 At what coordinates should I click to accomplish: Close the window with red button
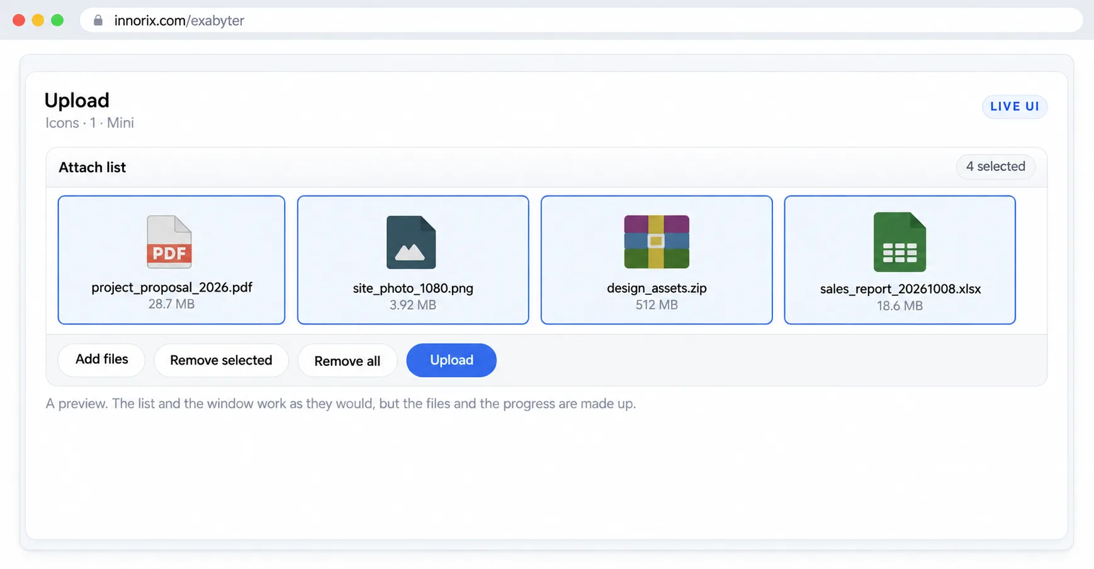[19, 20]
